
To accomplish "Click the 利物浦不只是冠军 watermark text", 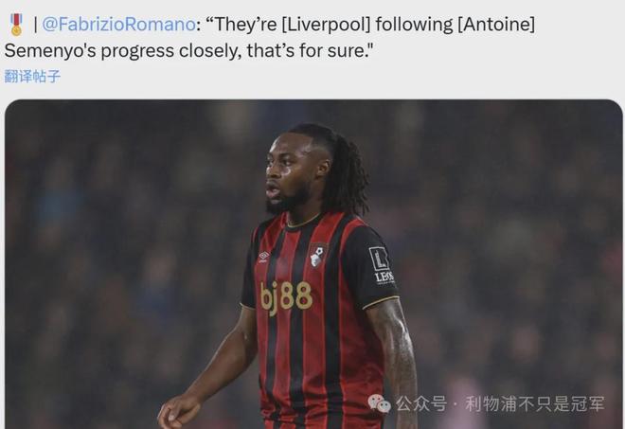I will click(x=534, y=403).
